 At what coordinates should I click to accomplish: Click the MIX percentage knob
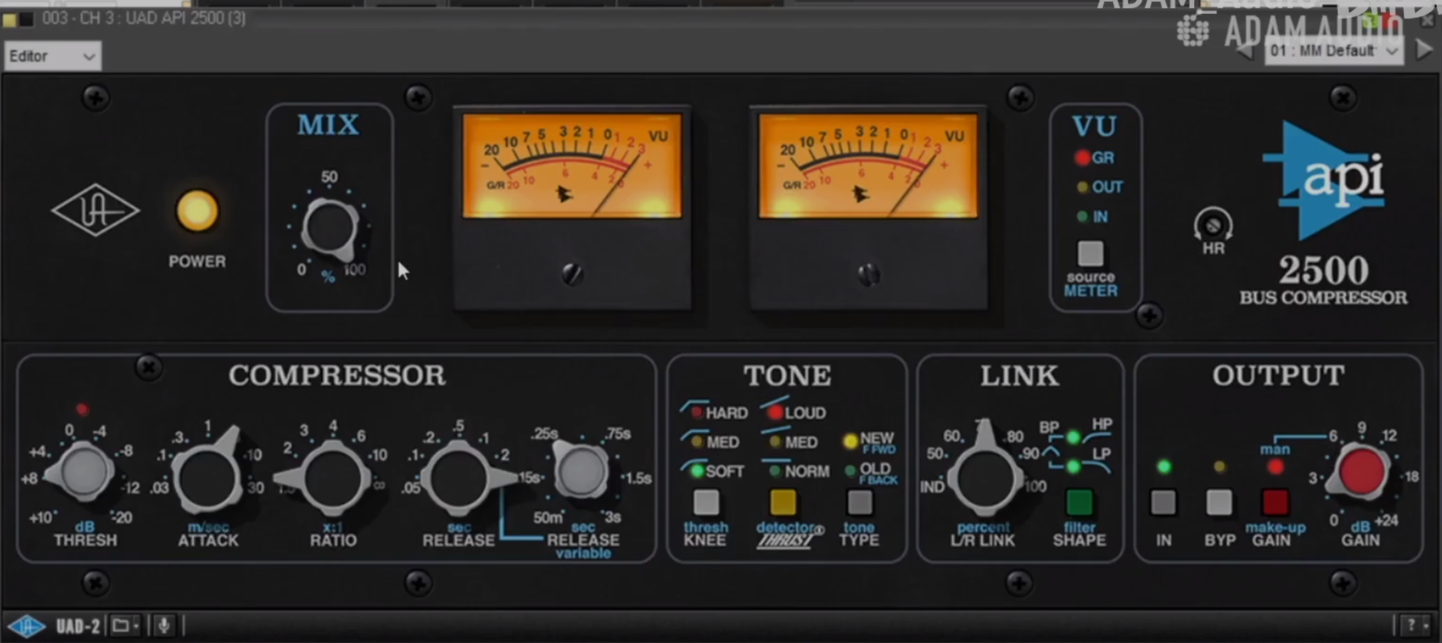click(329, 228)
